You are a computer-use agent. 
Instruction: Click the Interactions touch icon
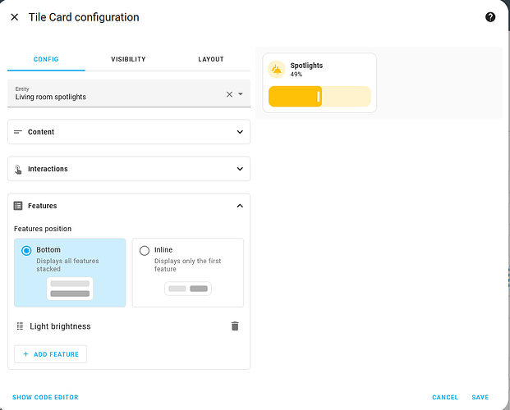18,169
